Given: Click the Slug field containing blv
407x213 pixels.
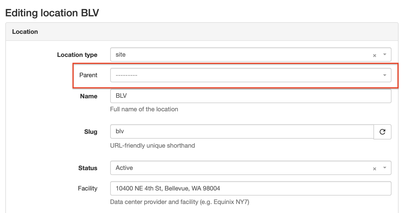Looking at the screenshot, I should (x=225, y=132).
